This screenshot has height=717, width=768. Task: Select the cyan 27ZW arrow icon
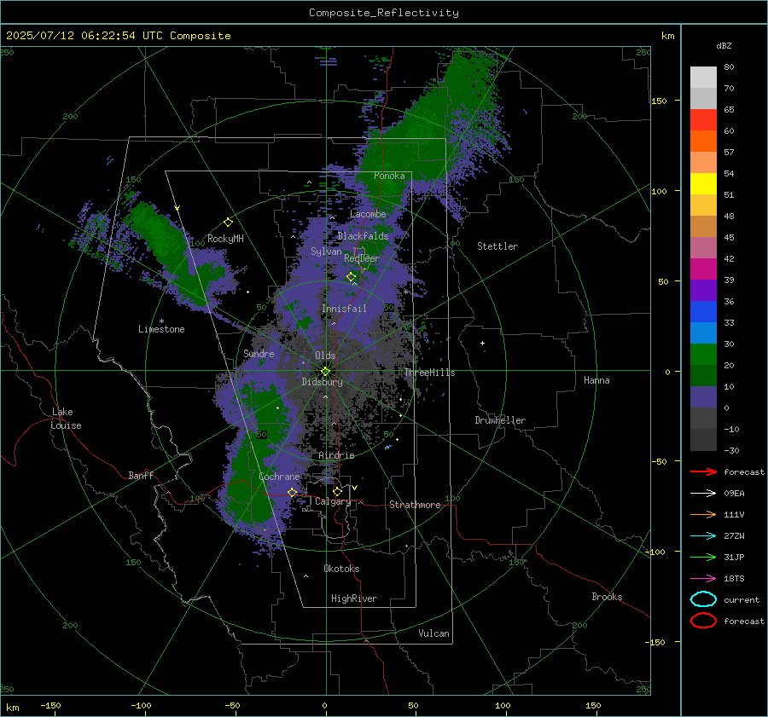pos(703,536)
